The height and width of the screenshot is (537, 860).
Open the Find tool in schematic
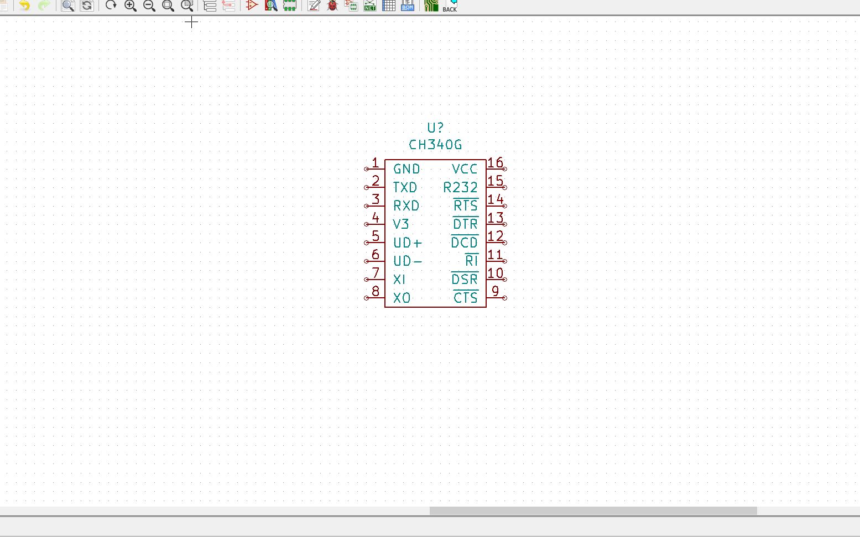(67, 6)
